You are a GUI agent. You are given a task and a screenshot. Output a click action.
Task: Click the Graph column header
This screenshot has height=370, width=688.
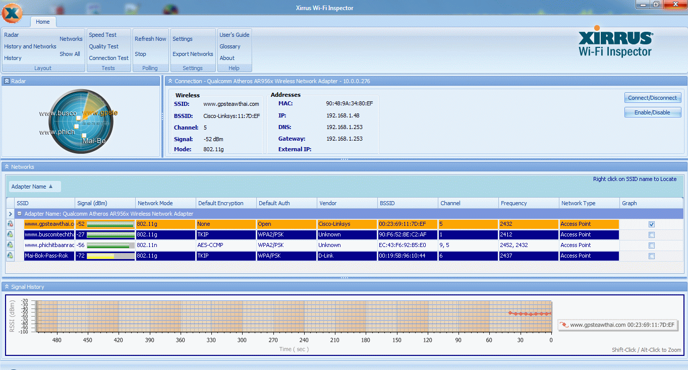[x=652, y=203]
